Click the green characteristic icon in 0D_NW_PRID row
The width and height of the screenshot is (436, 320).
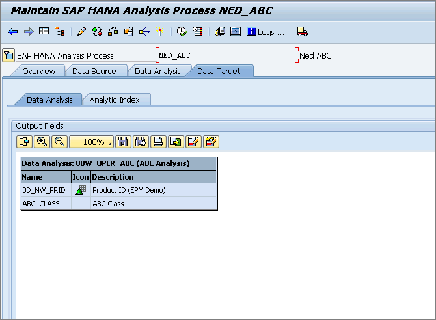coord(81,190)
